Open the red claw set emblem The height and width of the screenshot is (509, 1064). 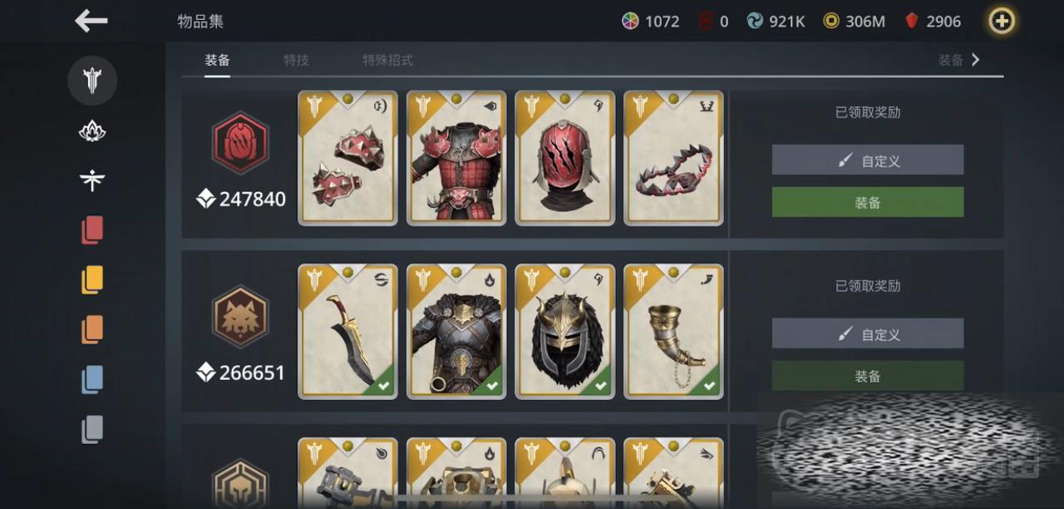(x=240, y=143)
